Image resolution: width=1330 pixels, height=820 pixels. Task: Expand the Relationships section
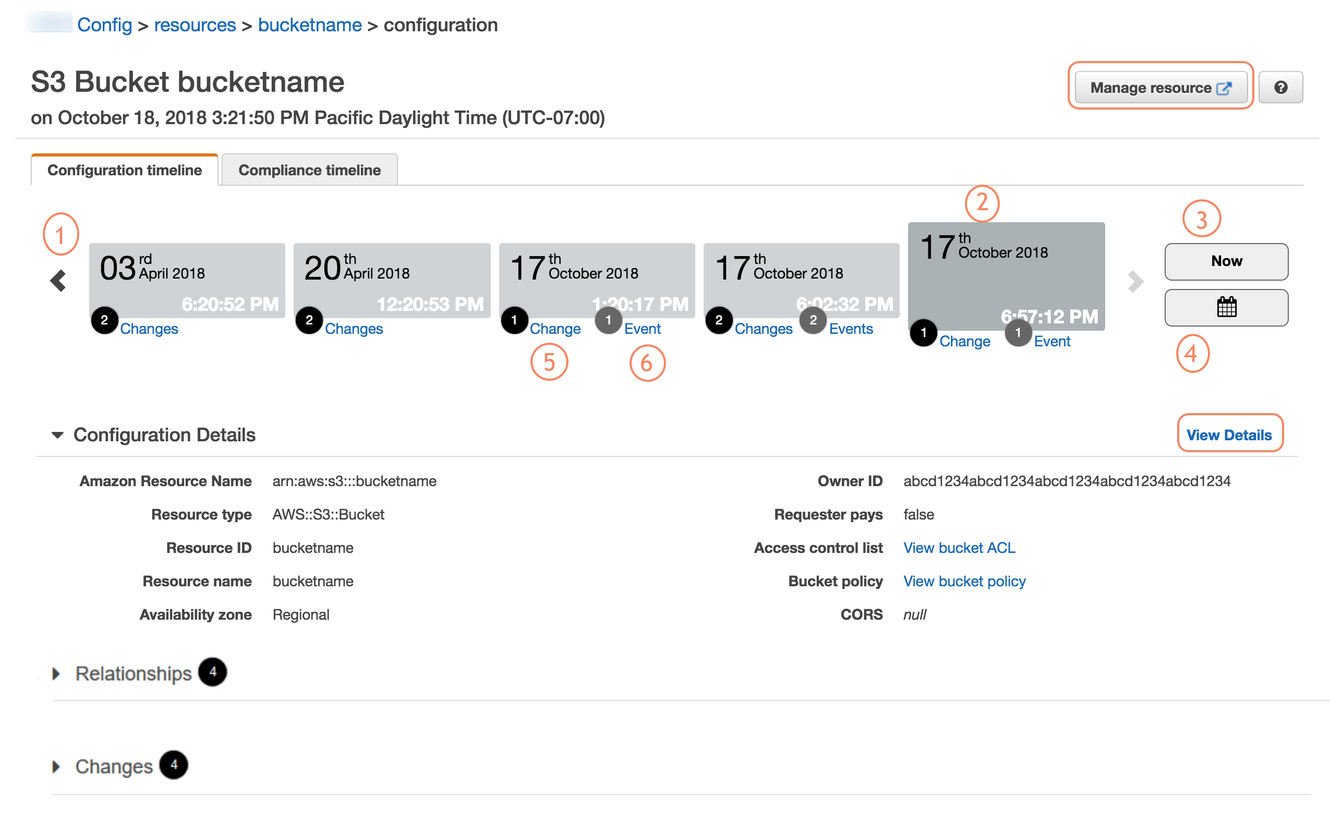coord(56,673)
